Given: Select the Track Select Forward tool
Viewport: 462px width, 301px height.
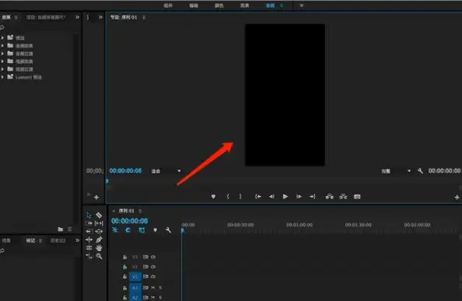Looking at the screenshot, I should [89, 223].
